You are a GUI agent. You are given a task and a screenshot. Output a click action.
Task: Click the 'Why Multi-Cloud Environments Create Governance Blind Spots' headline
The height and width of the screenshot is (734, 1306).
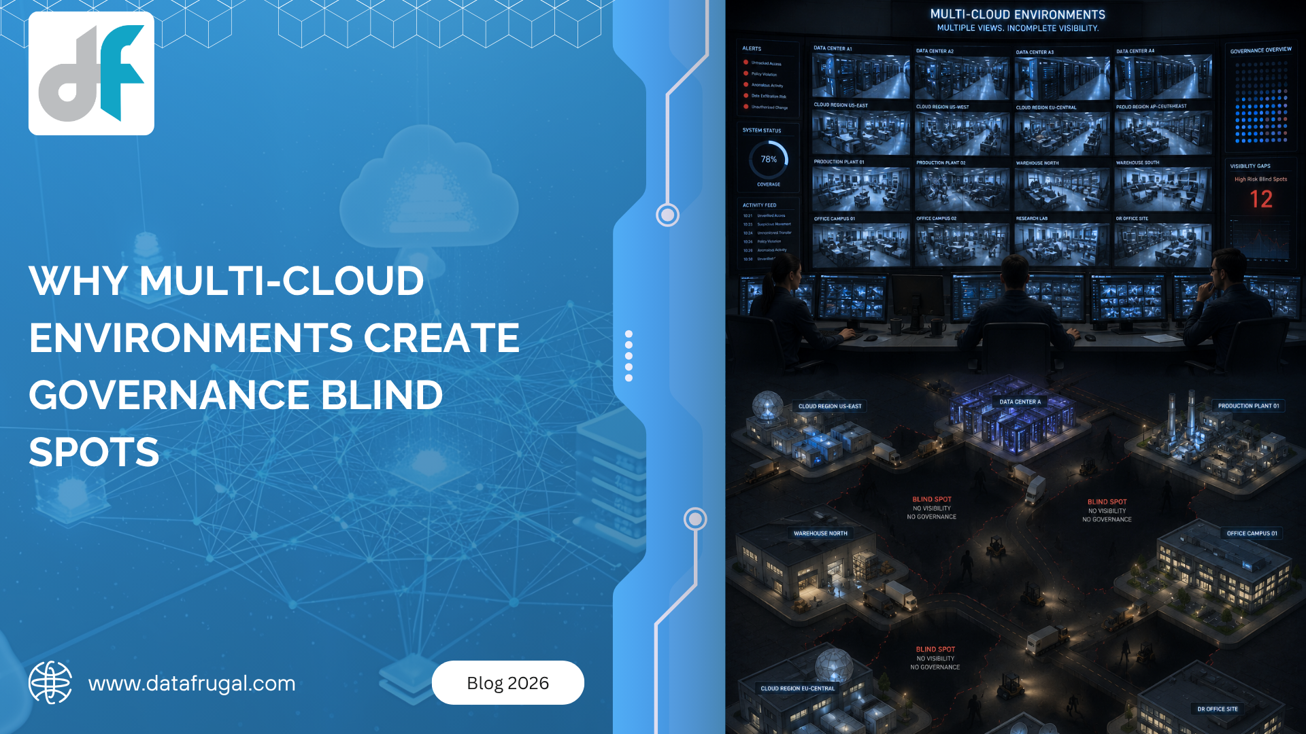(274, 366)
